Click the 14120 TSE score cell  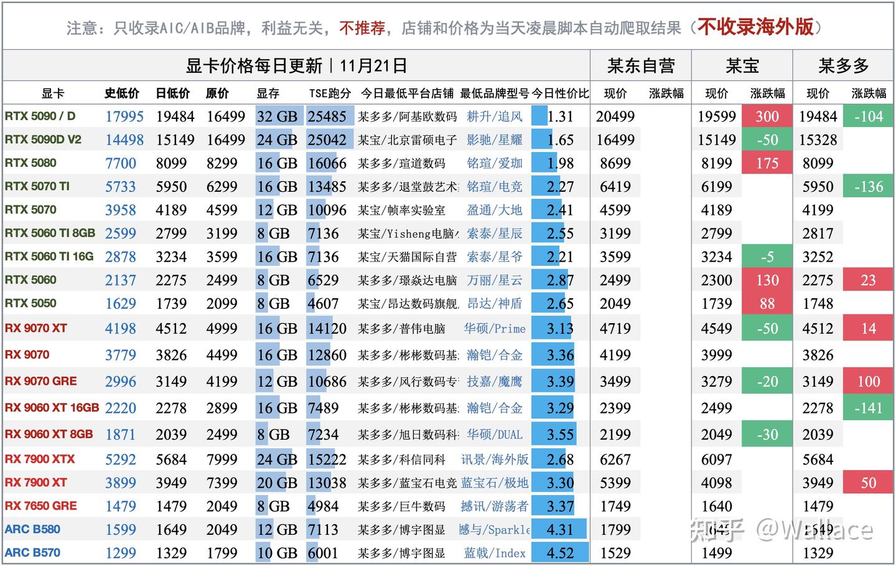[327, 328]
